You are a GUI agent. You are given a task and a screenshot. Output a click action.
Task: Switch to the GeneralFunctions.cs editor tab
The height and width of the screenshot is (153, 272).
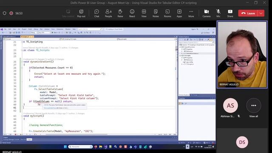point(9,37)
